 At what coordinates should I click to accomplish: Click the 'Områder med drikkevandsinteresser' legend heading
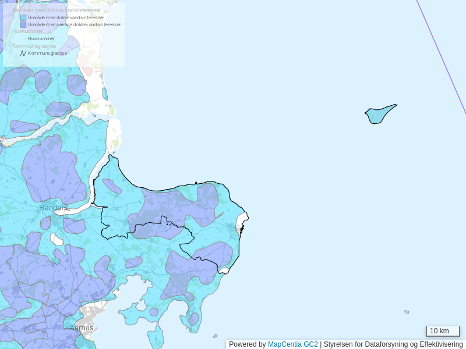tap(56, 10)
